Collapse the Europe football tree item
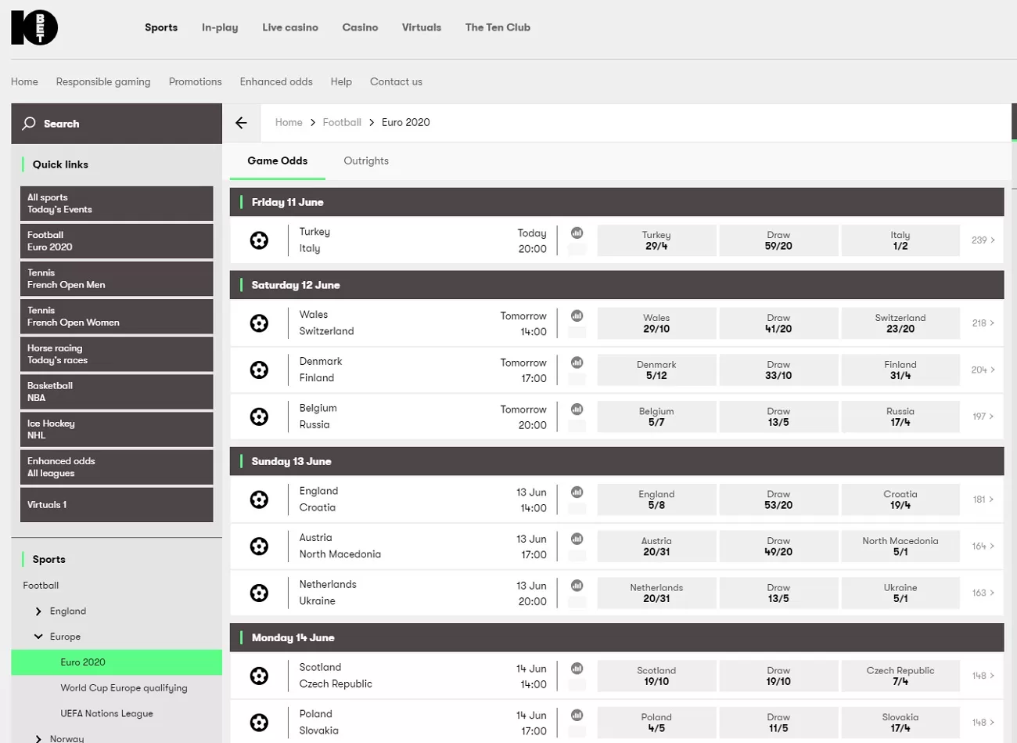 pyautogui.click(x=38, y=637)
